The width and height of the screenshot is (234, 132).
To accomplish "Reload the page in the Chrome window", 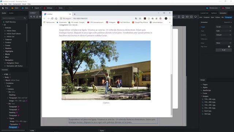I will coord(52,18).
